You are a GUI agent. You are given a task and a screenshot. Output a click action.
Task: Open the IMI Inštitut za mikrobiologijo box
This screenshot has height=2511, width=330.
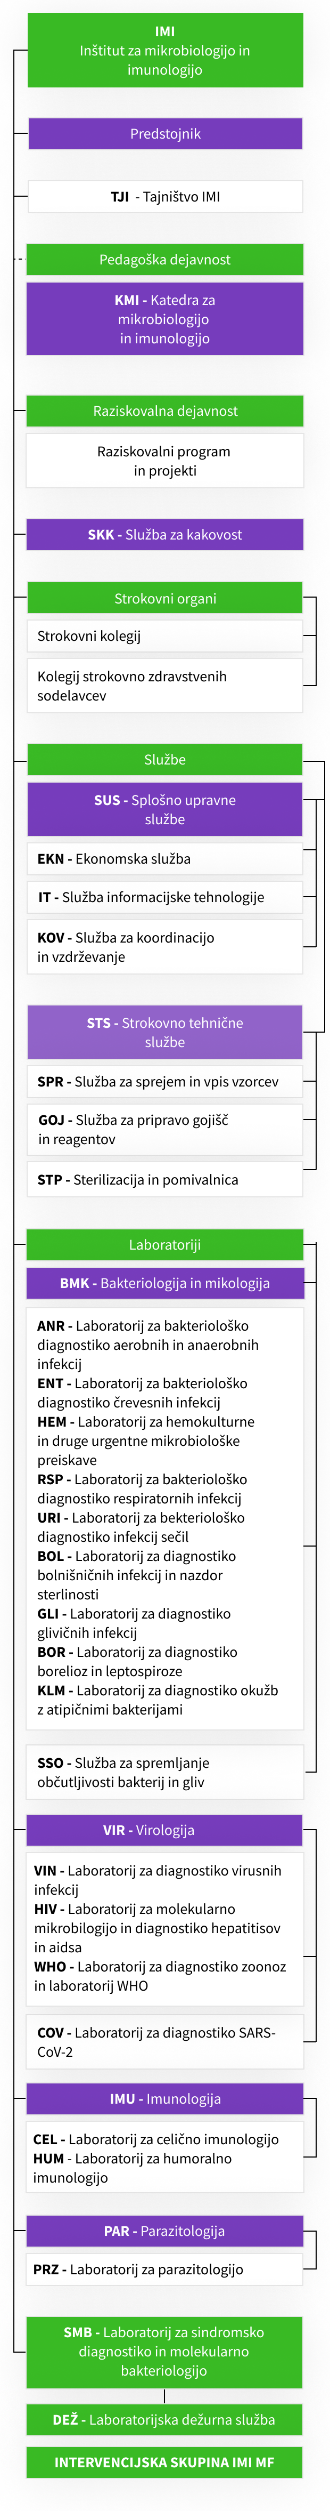coord(164,51)
